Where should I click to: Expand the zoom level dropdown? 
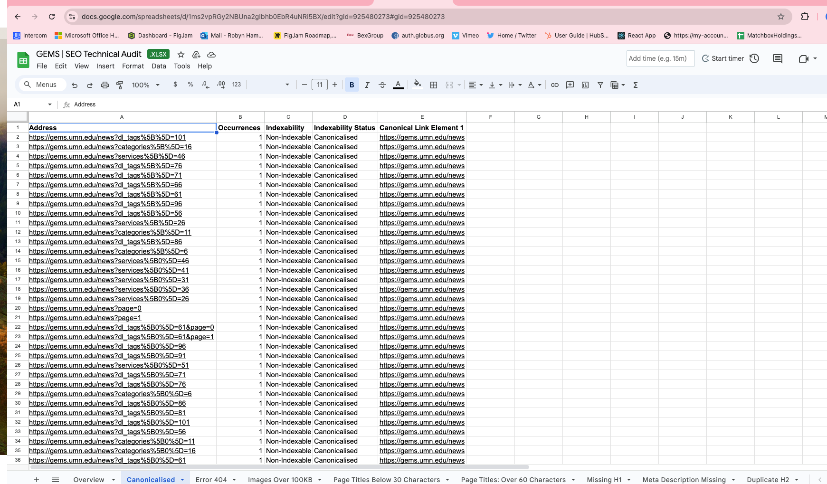click(x=145, y=85)
